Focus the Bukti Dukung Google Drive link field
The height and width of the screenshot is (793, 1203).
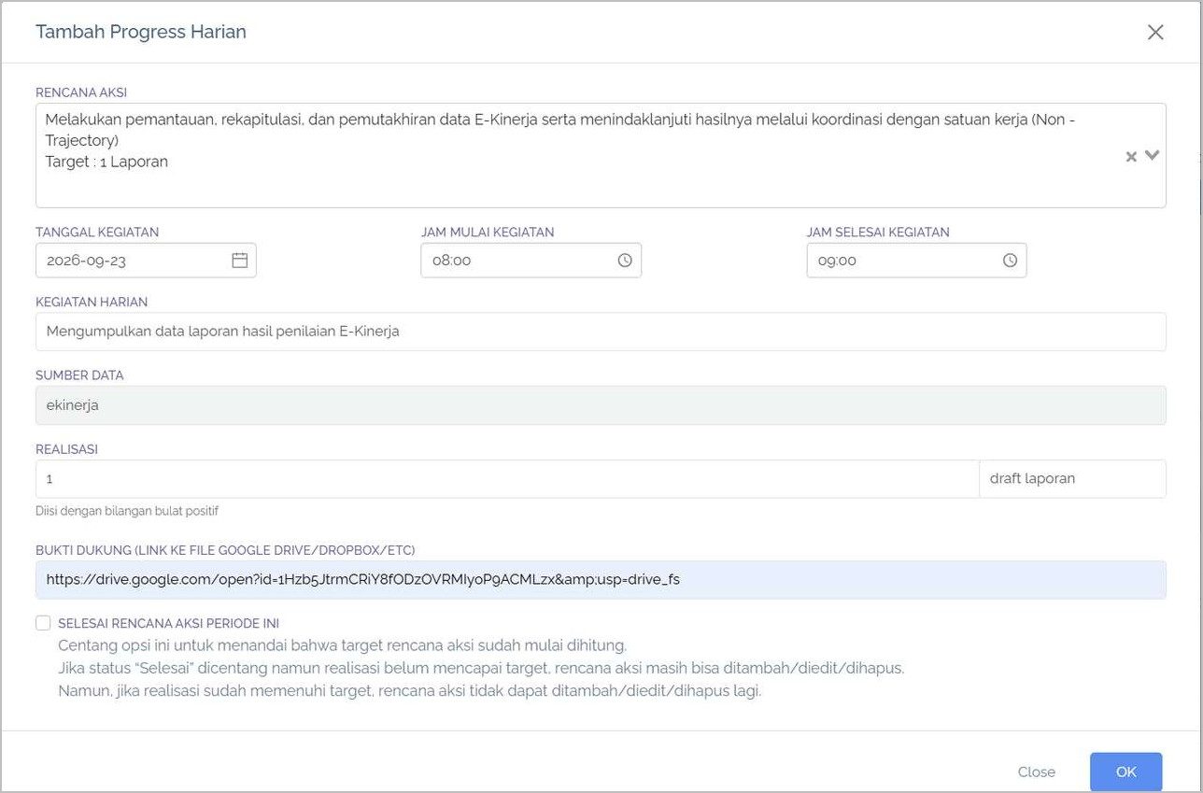tap(601, 579)
